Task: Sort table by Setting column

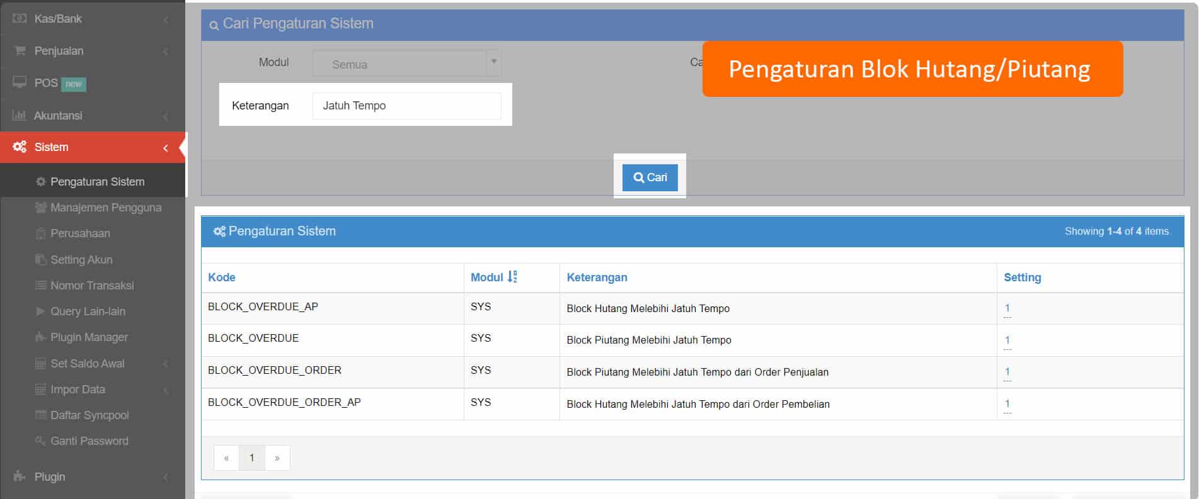Action: [x=1022, y=278]
